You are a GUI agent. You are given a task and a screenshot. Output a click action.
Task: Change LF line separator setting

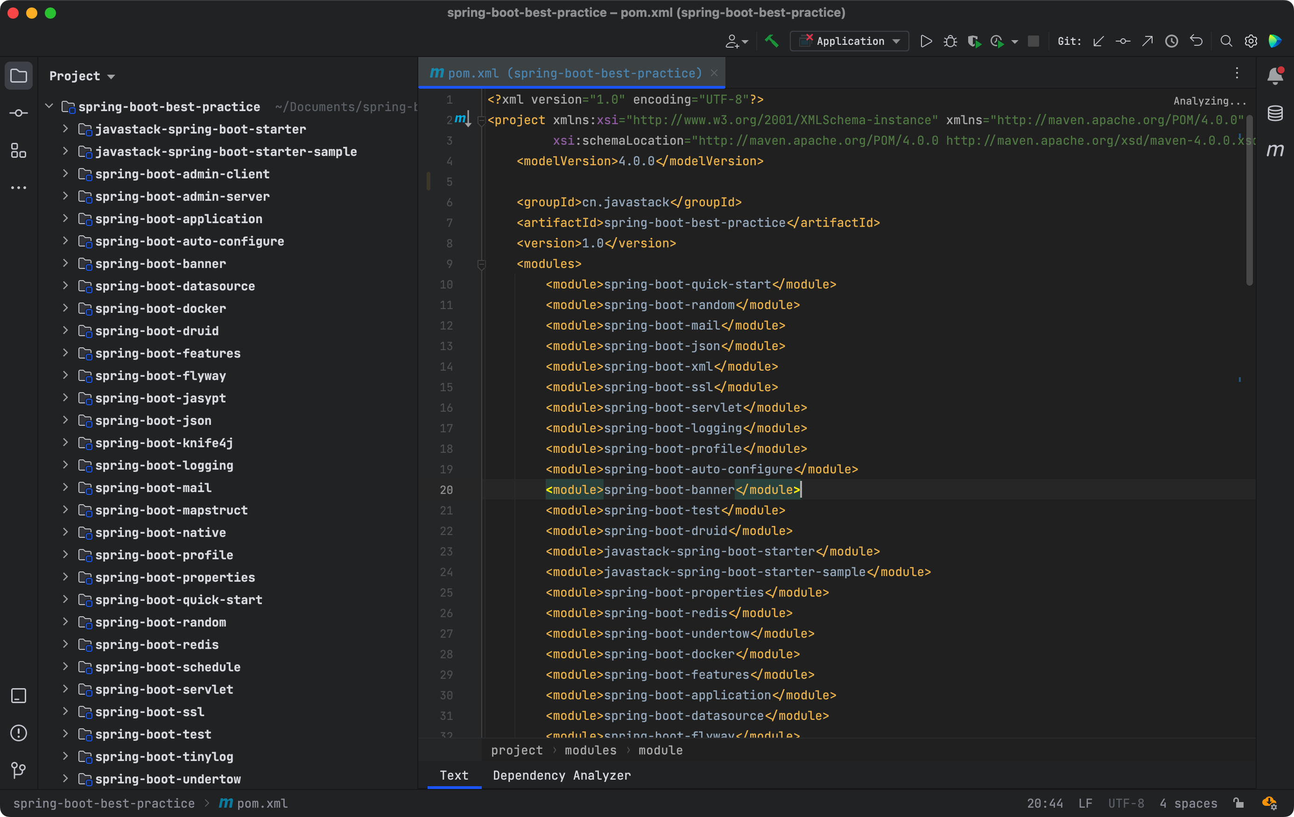point(1085,803)
